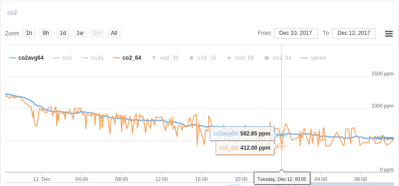
Task: Edit the From date field
Action: pyautogui.click(x=293, y=33)
